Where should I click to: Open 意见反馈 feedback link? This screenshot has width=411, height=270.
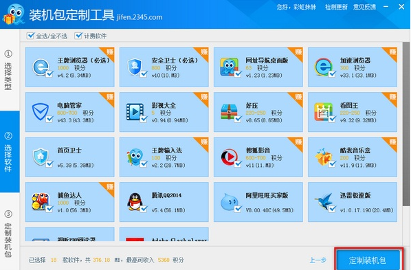(364, 7)
